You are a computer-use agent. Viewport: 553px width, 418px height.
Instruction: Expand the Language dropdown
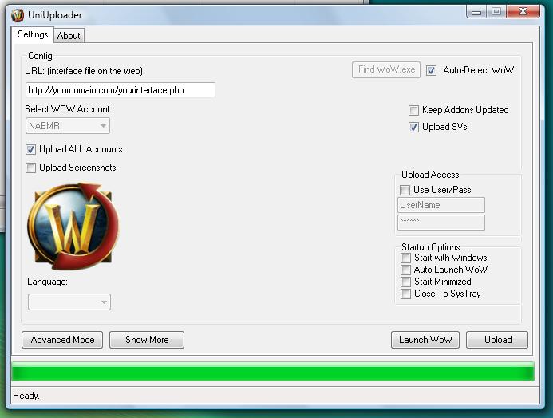pyautogui.click(x=69, y=302)
